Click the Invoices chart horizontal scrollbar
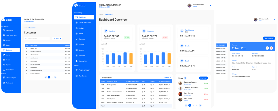278x111 pixels. [x=117, y=69]
